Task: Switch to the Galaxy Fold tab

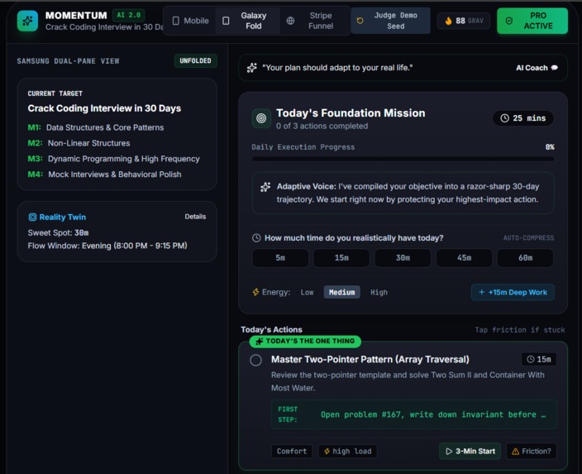Action: pyautogui.click(x=247, y=21)
